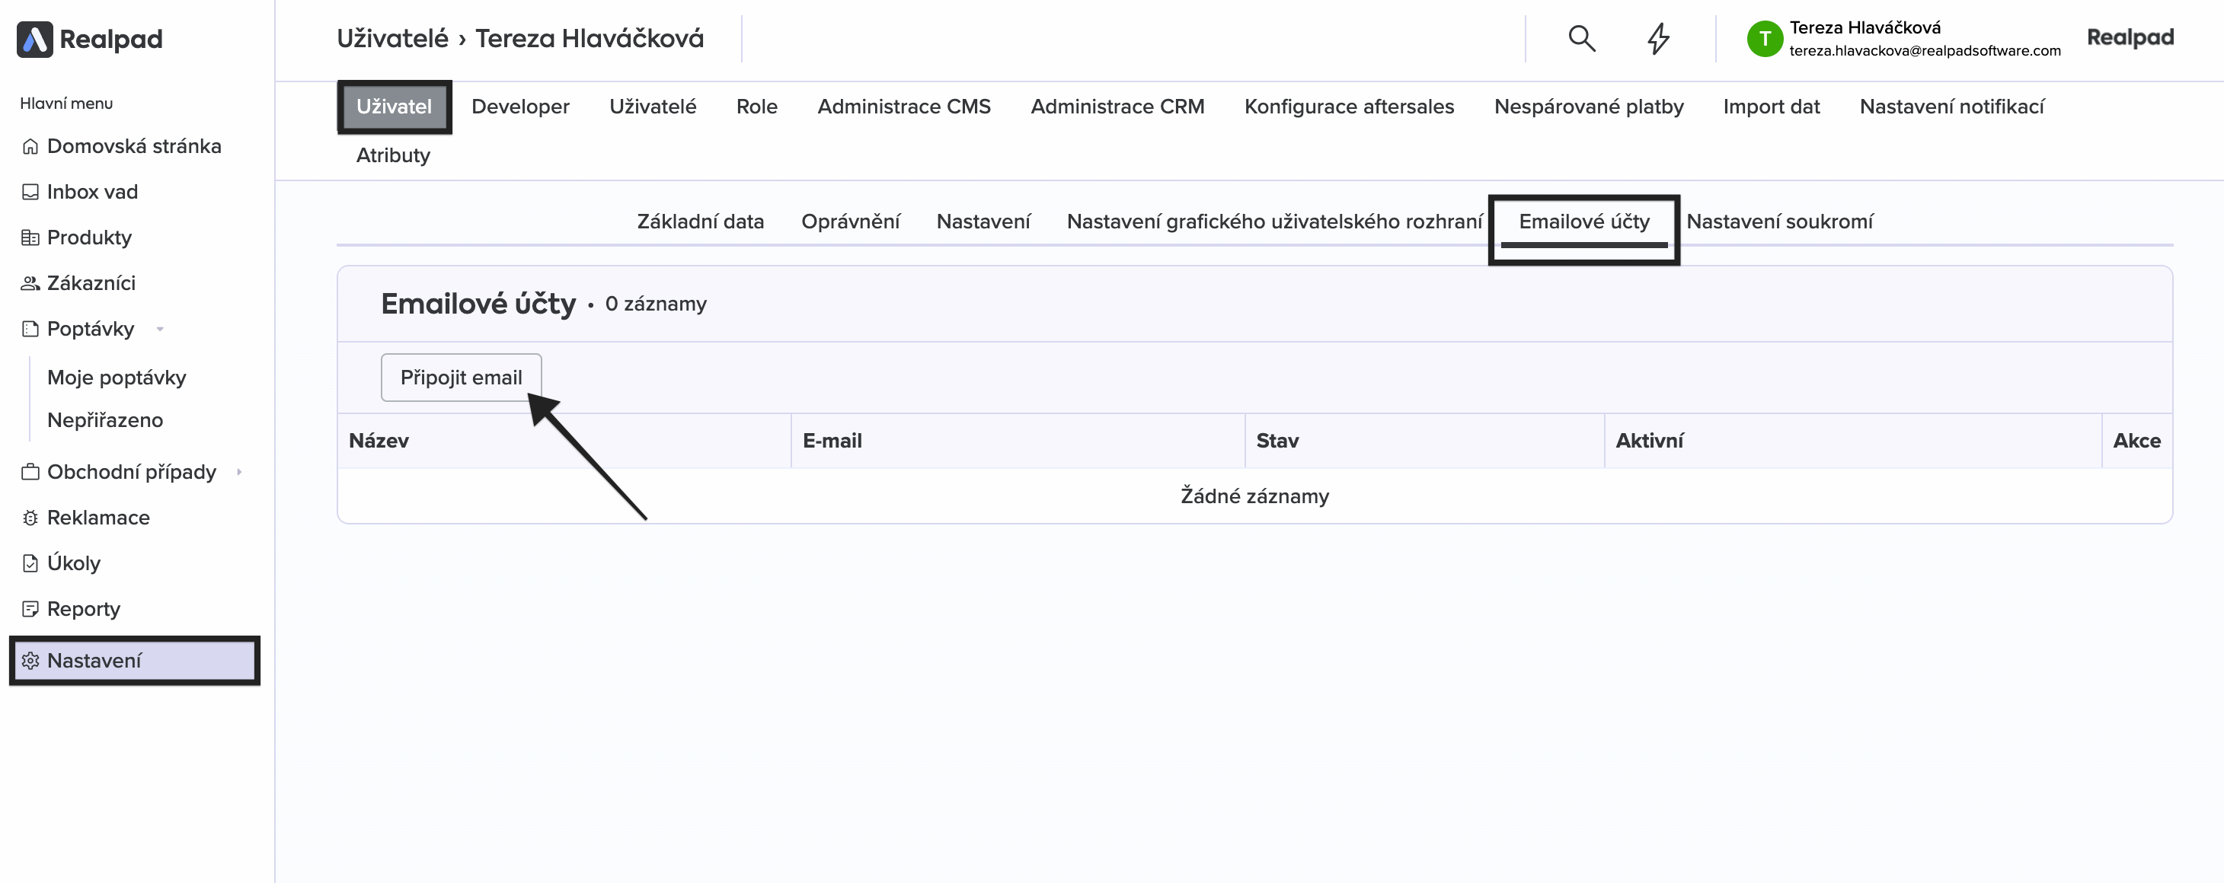Sort by the Název column header

click(379, 441)
